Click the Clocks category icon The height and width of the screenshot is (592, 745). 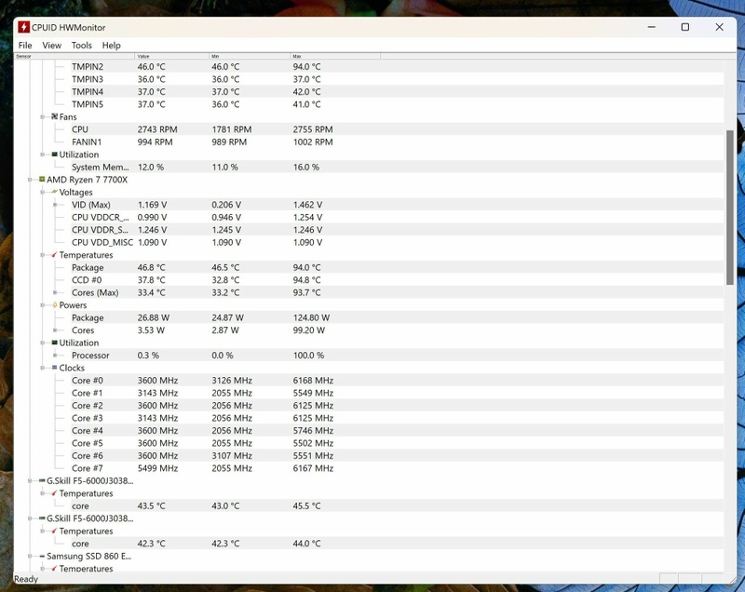pos(55,368)
